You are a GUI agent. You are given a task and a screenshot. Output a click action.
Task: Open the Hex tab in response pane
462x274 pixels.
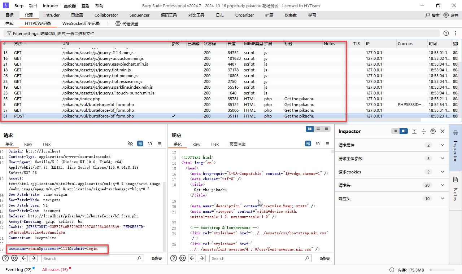click(215, 144)
